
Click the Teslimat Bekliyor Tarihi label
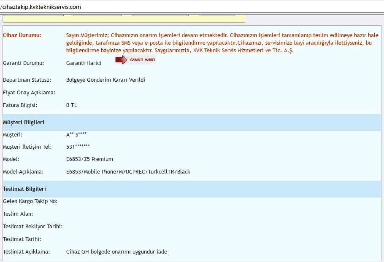coord(32,227)
